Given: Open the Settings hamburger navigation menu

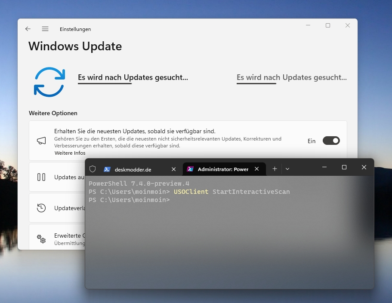Looking at the screenshot, I should point(45,29).
